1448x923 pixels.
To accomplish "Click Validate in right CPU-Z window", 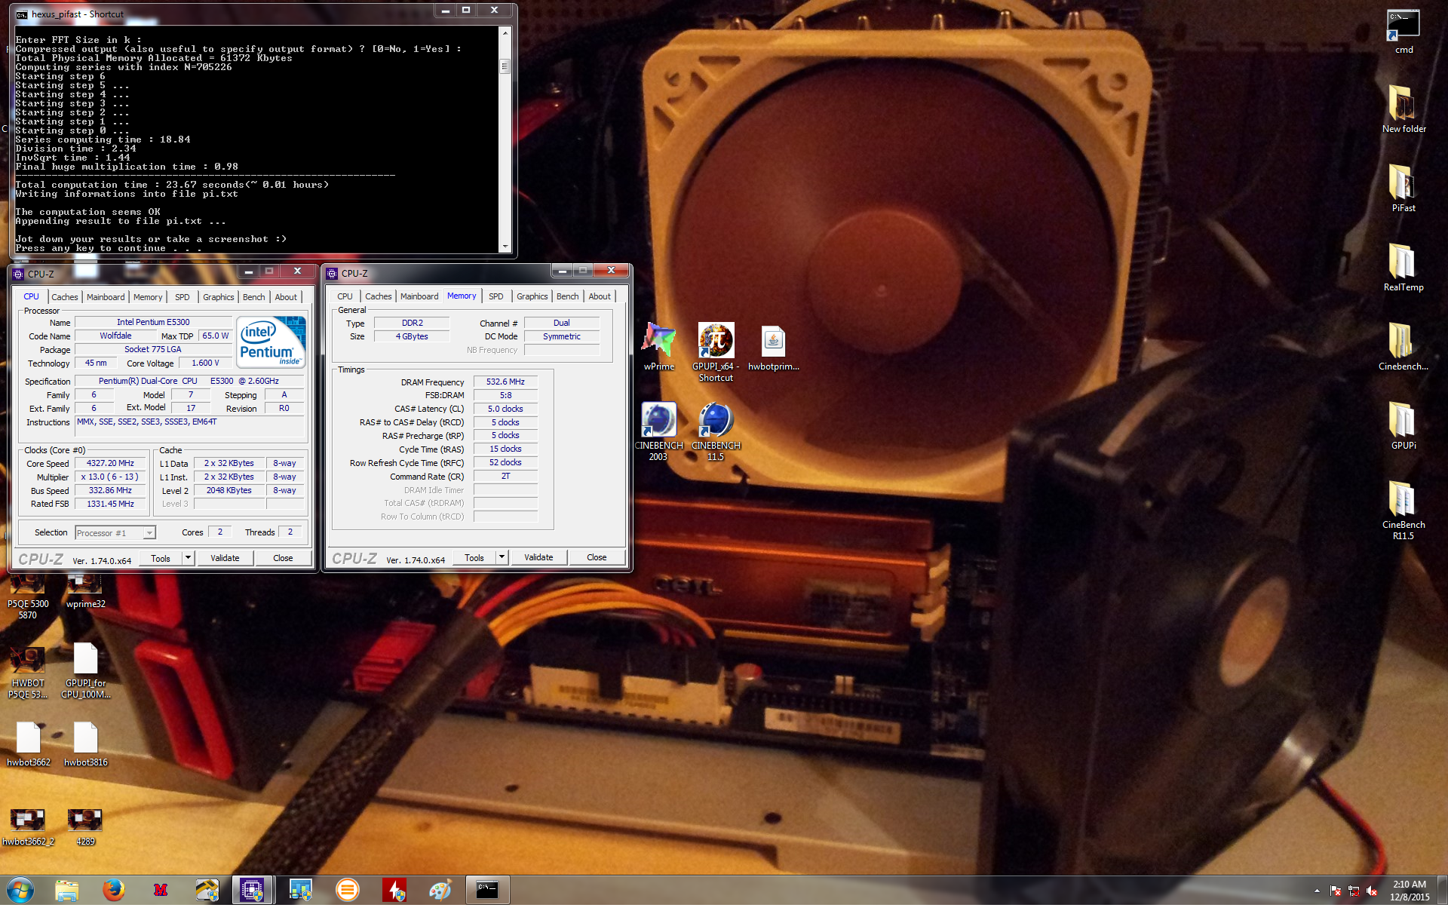I will (538, 557).
